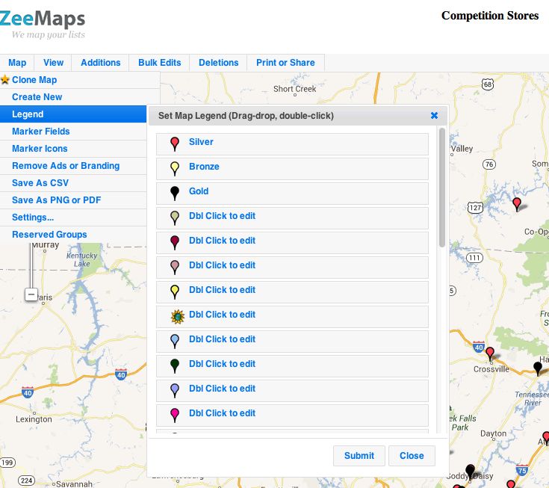Click the yellow pin icon beside Bronze
Viewport: 549px width, 488px height.
coord(175,168)
